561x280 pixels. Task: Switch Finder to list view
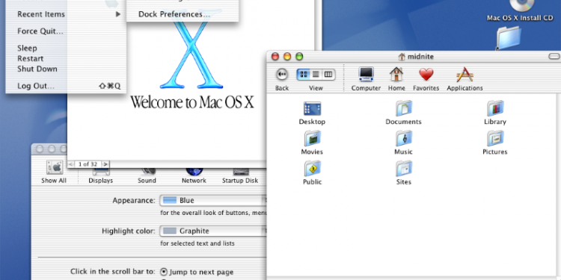tap(316, 74)
